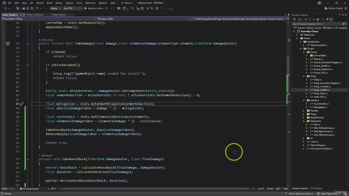
Task: Click the Solution Explorer Refresh icon
Action: coord(309,19)
